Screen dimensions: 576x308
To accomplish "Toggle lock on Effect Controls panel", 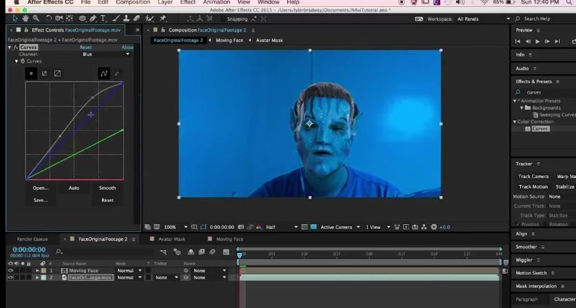I will click(x=26, y=30).
